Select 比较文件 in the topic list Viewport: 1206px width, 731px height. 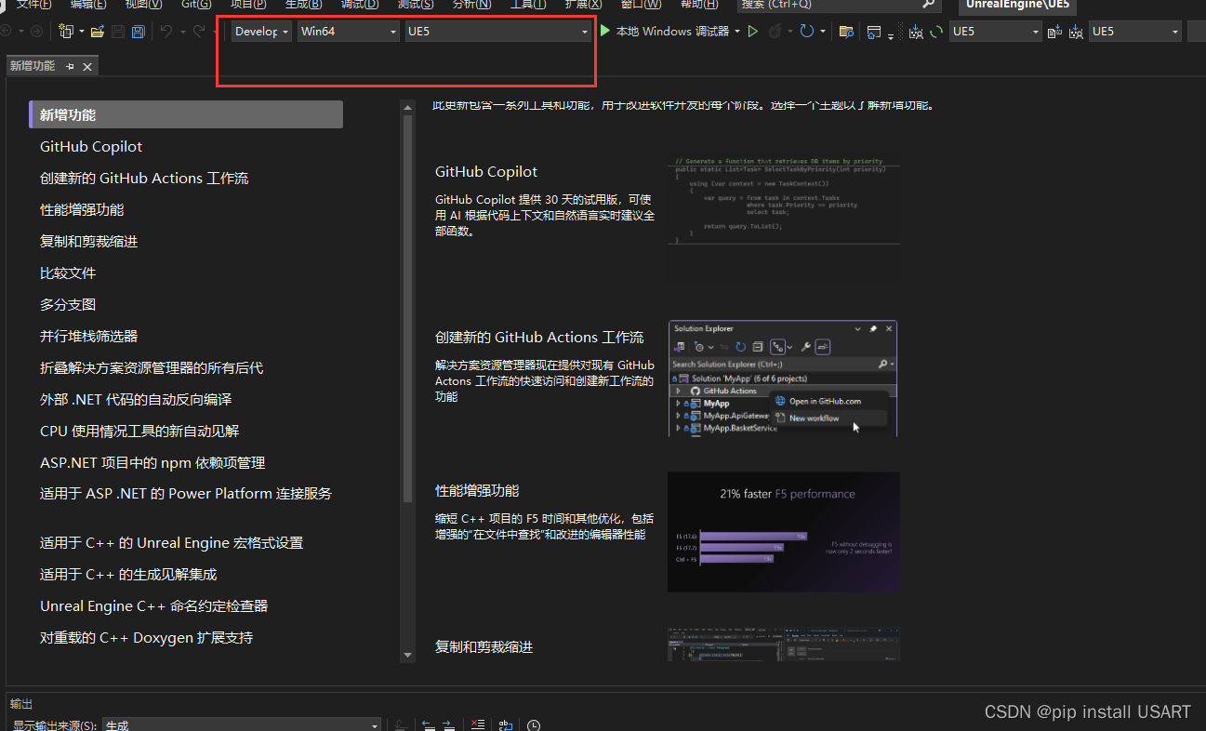68,273
